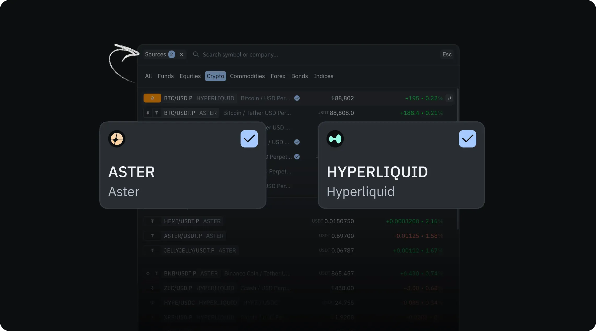Uncheck the ASTER source checkbox
This screenshot has width=596, height=331.
(x=249, y=139)
